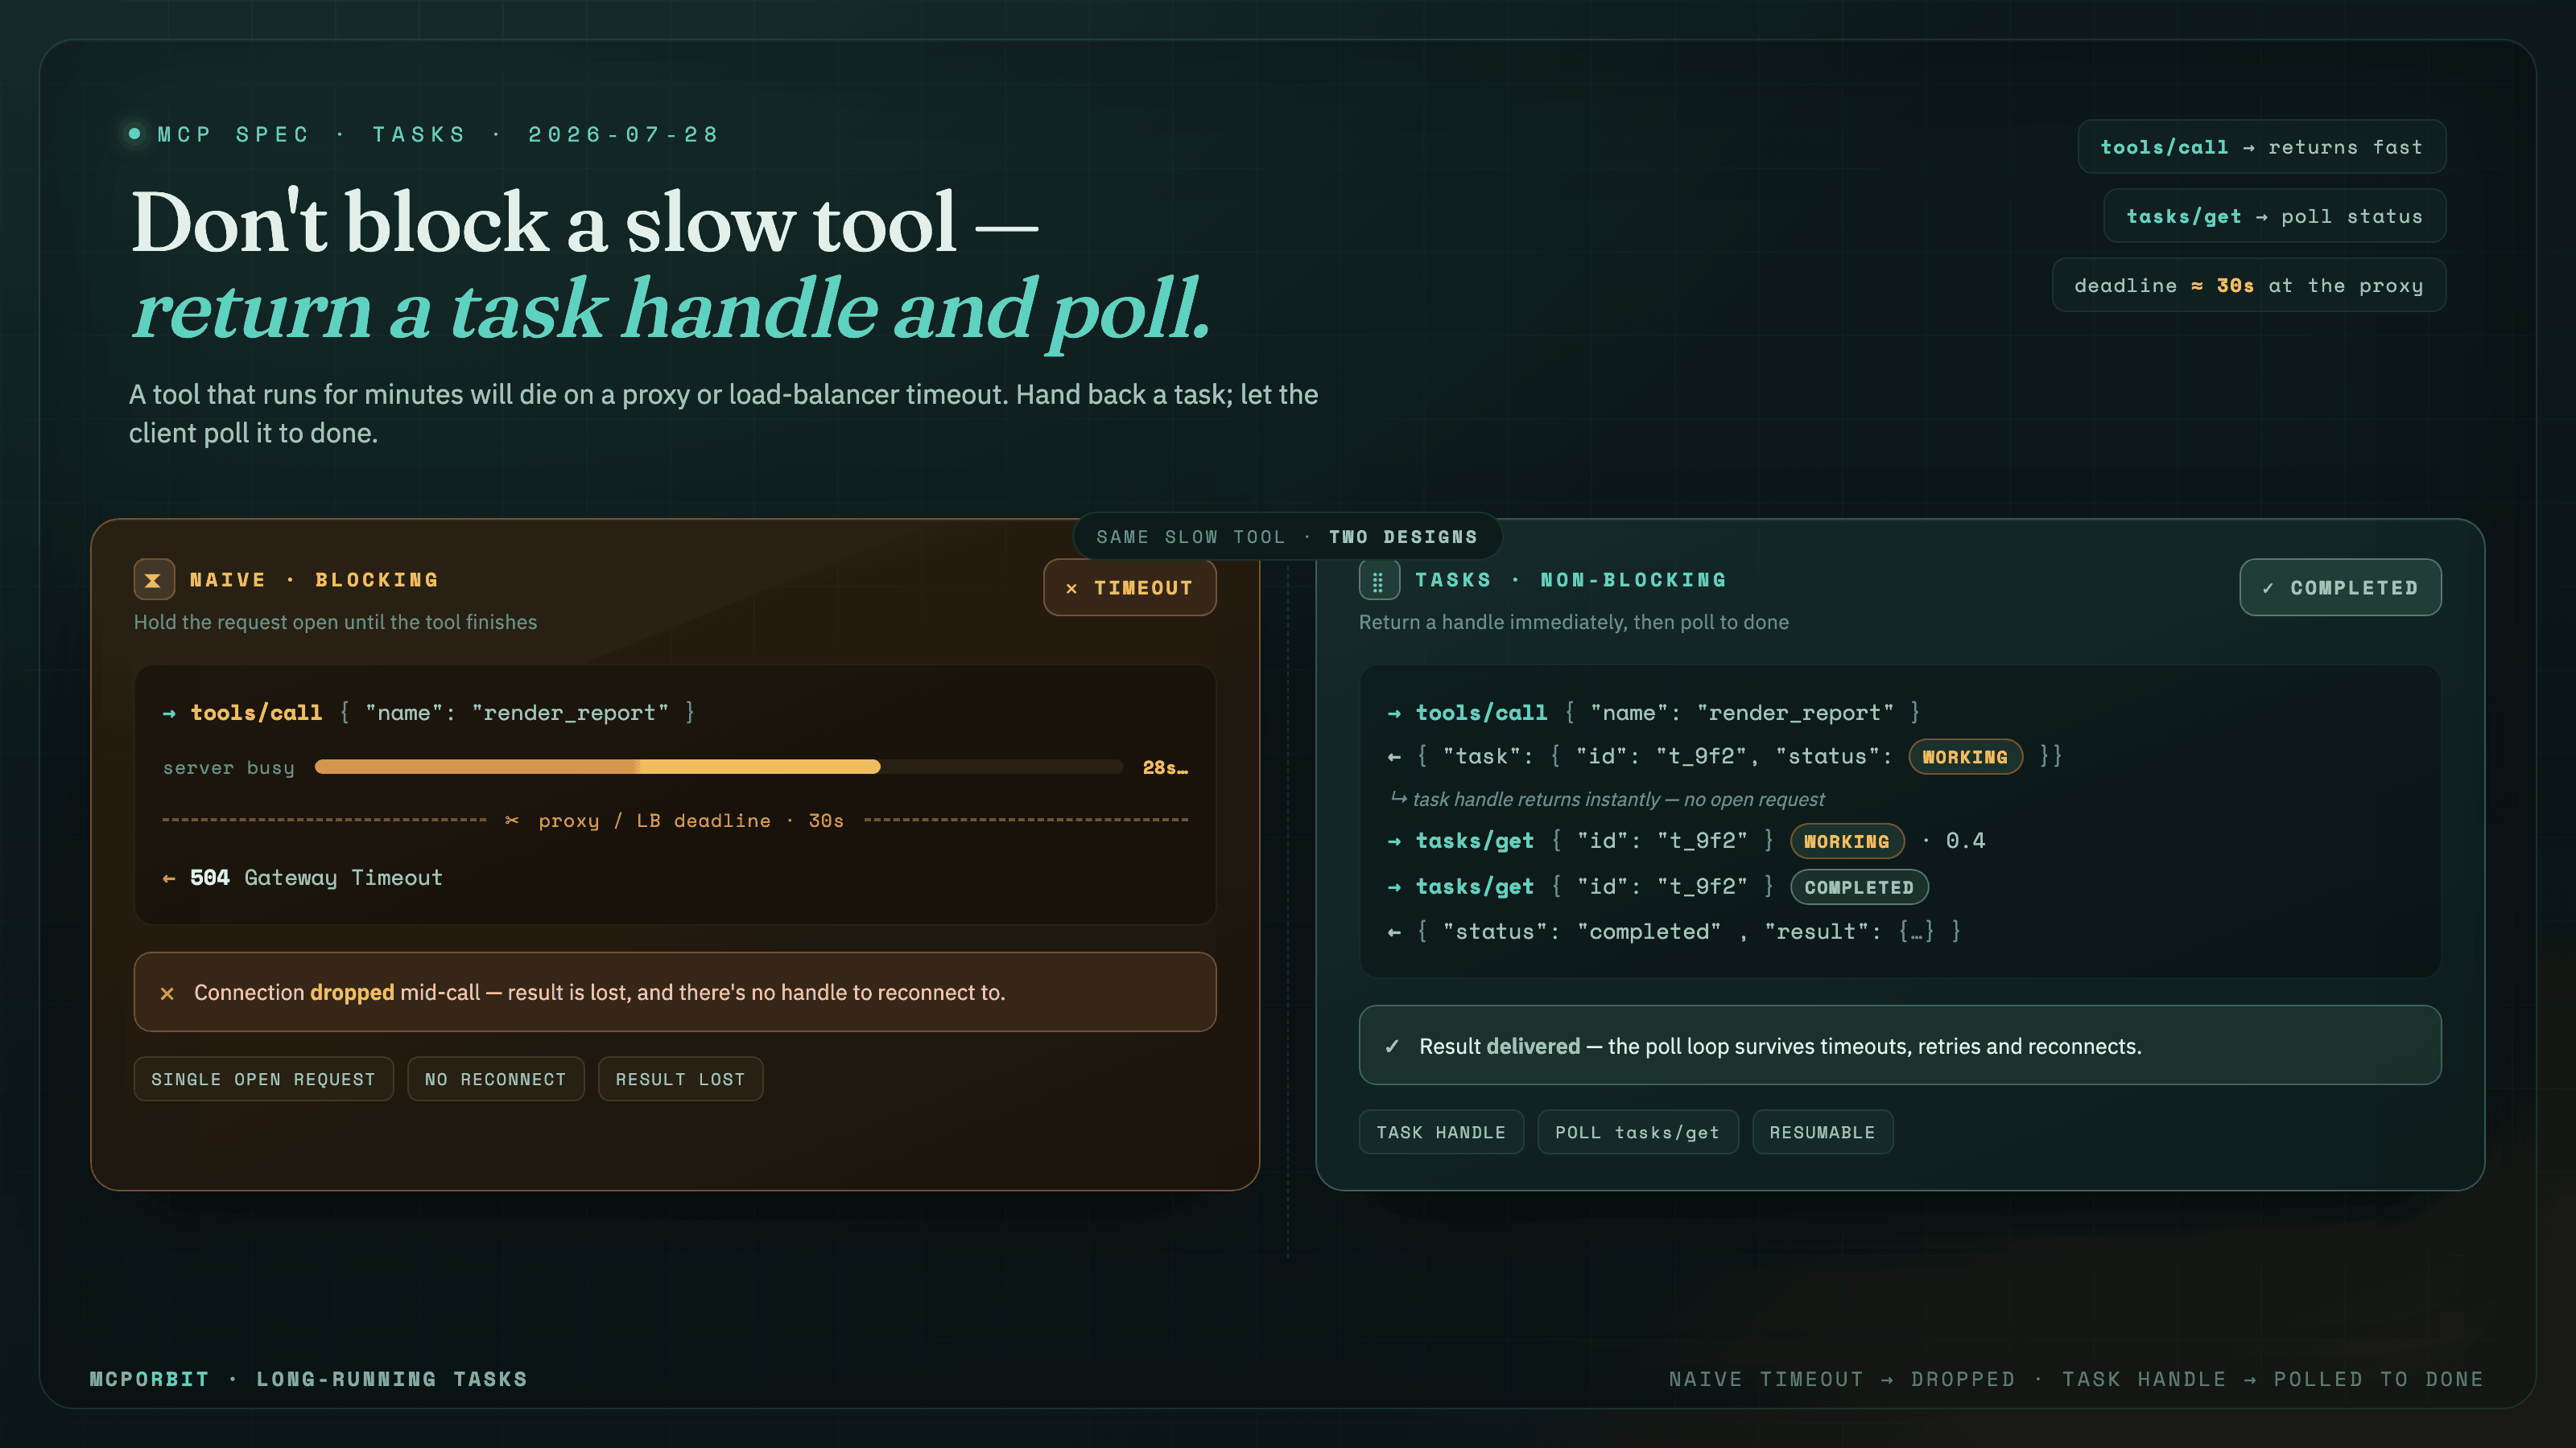This screenshot has width=2576, height=1448.
Task: Click the green status dot before MCP SPEC
Action: coord(134,133)
